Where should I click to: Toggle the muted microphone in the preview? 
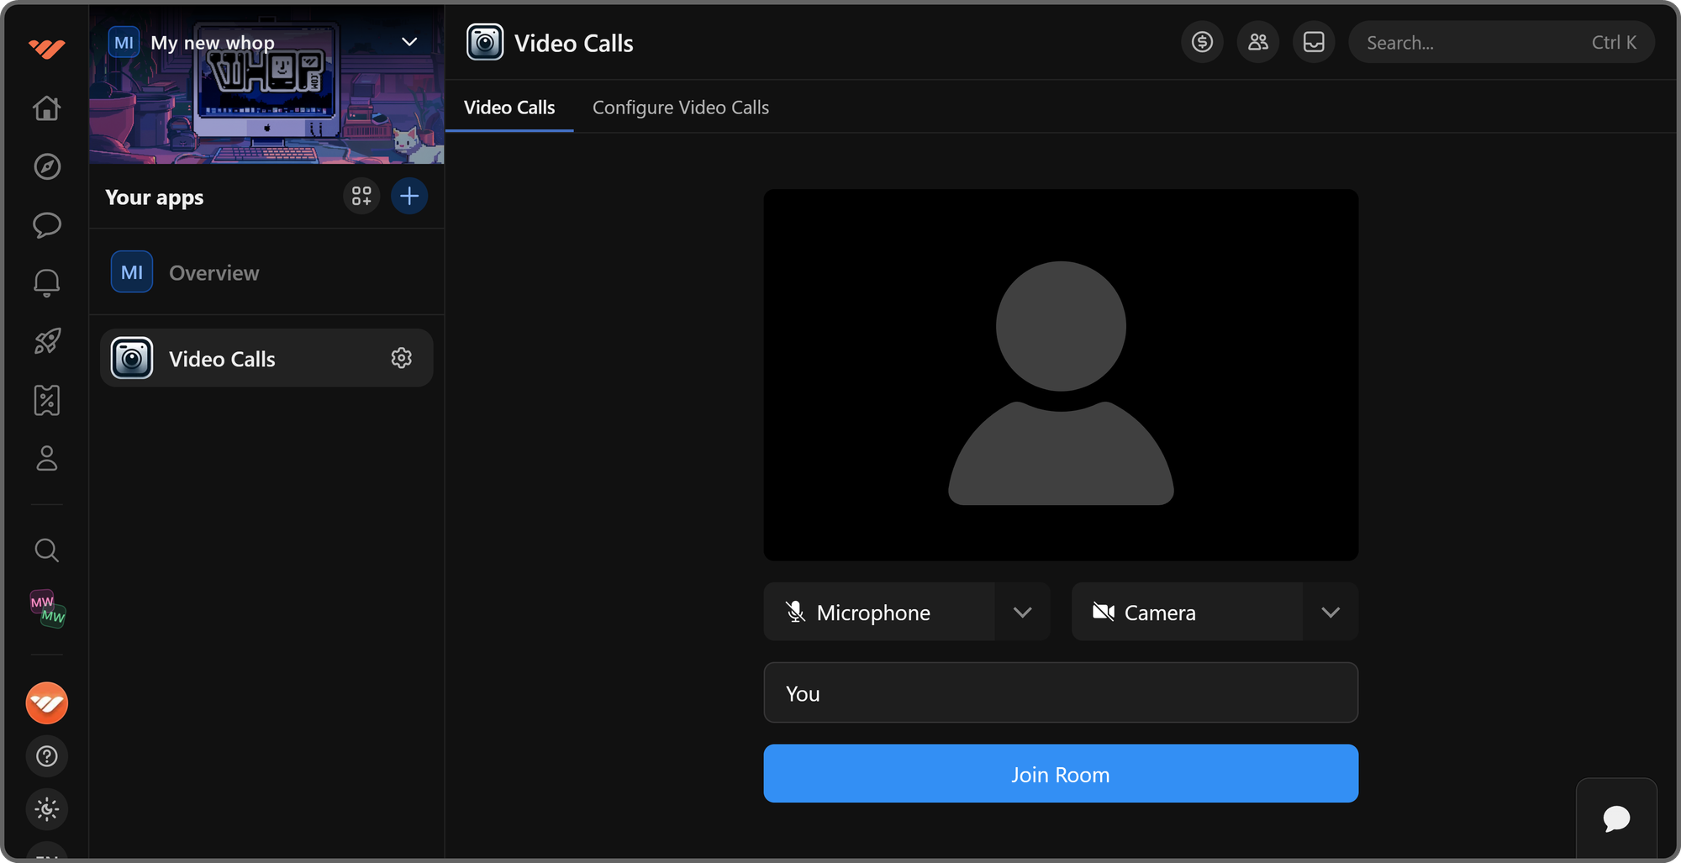794,612
